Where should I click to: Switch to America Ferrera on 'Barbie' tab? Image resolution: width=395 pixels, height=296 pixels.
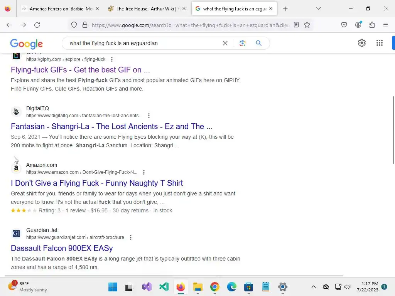[60, 8]
